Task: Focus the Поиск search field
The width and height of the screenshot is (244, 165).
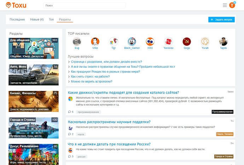Action: coord(85,5)
